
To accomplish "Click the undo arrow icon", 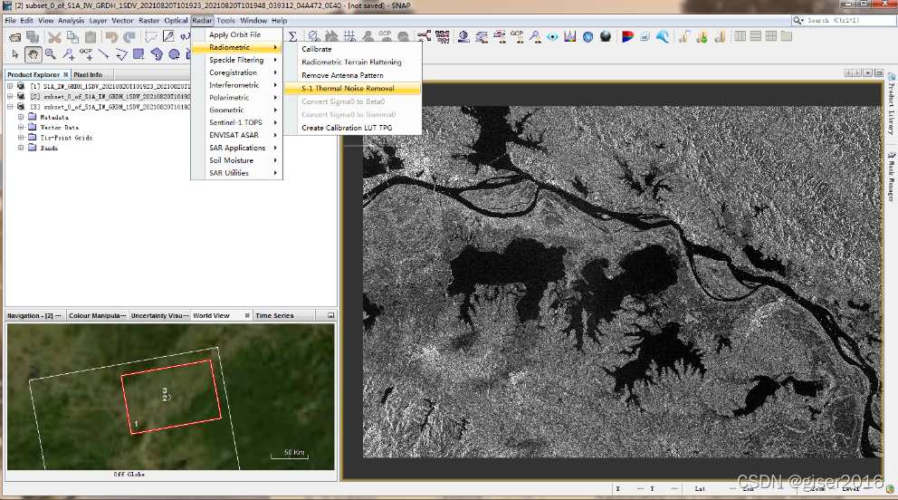I will (111, 36).
